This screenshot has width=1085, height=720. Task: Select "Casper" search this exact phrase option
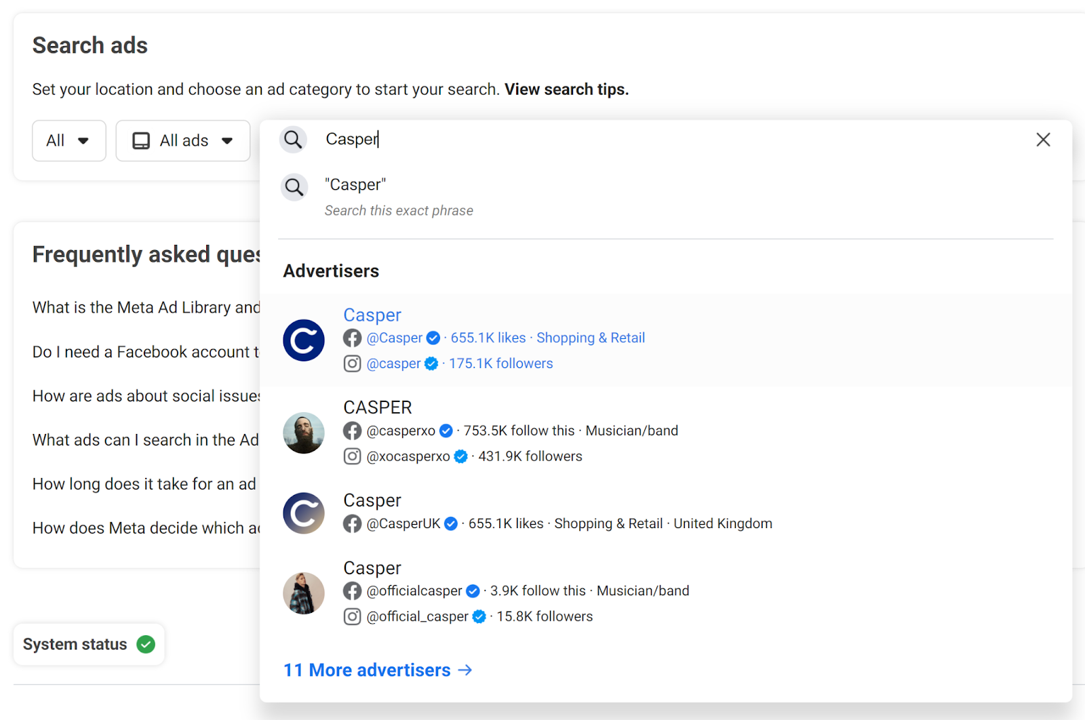[x=399, y=197]
